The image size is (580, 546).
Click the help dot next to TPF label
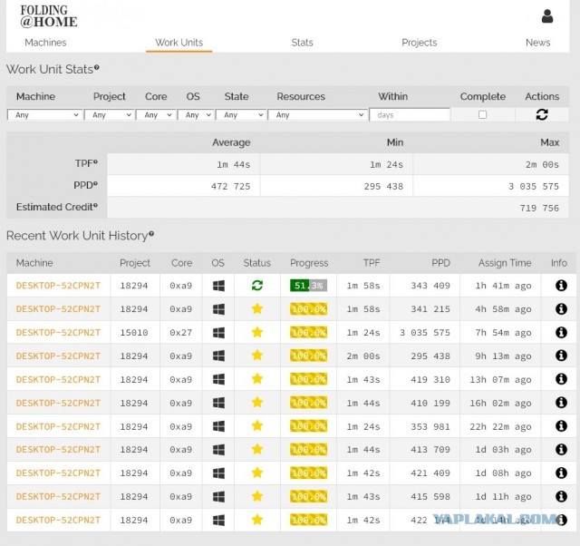95,161
